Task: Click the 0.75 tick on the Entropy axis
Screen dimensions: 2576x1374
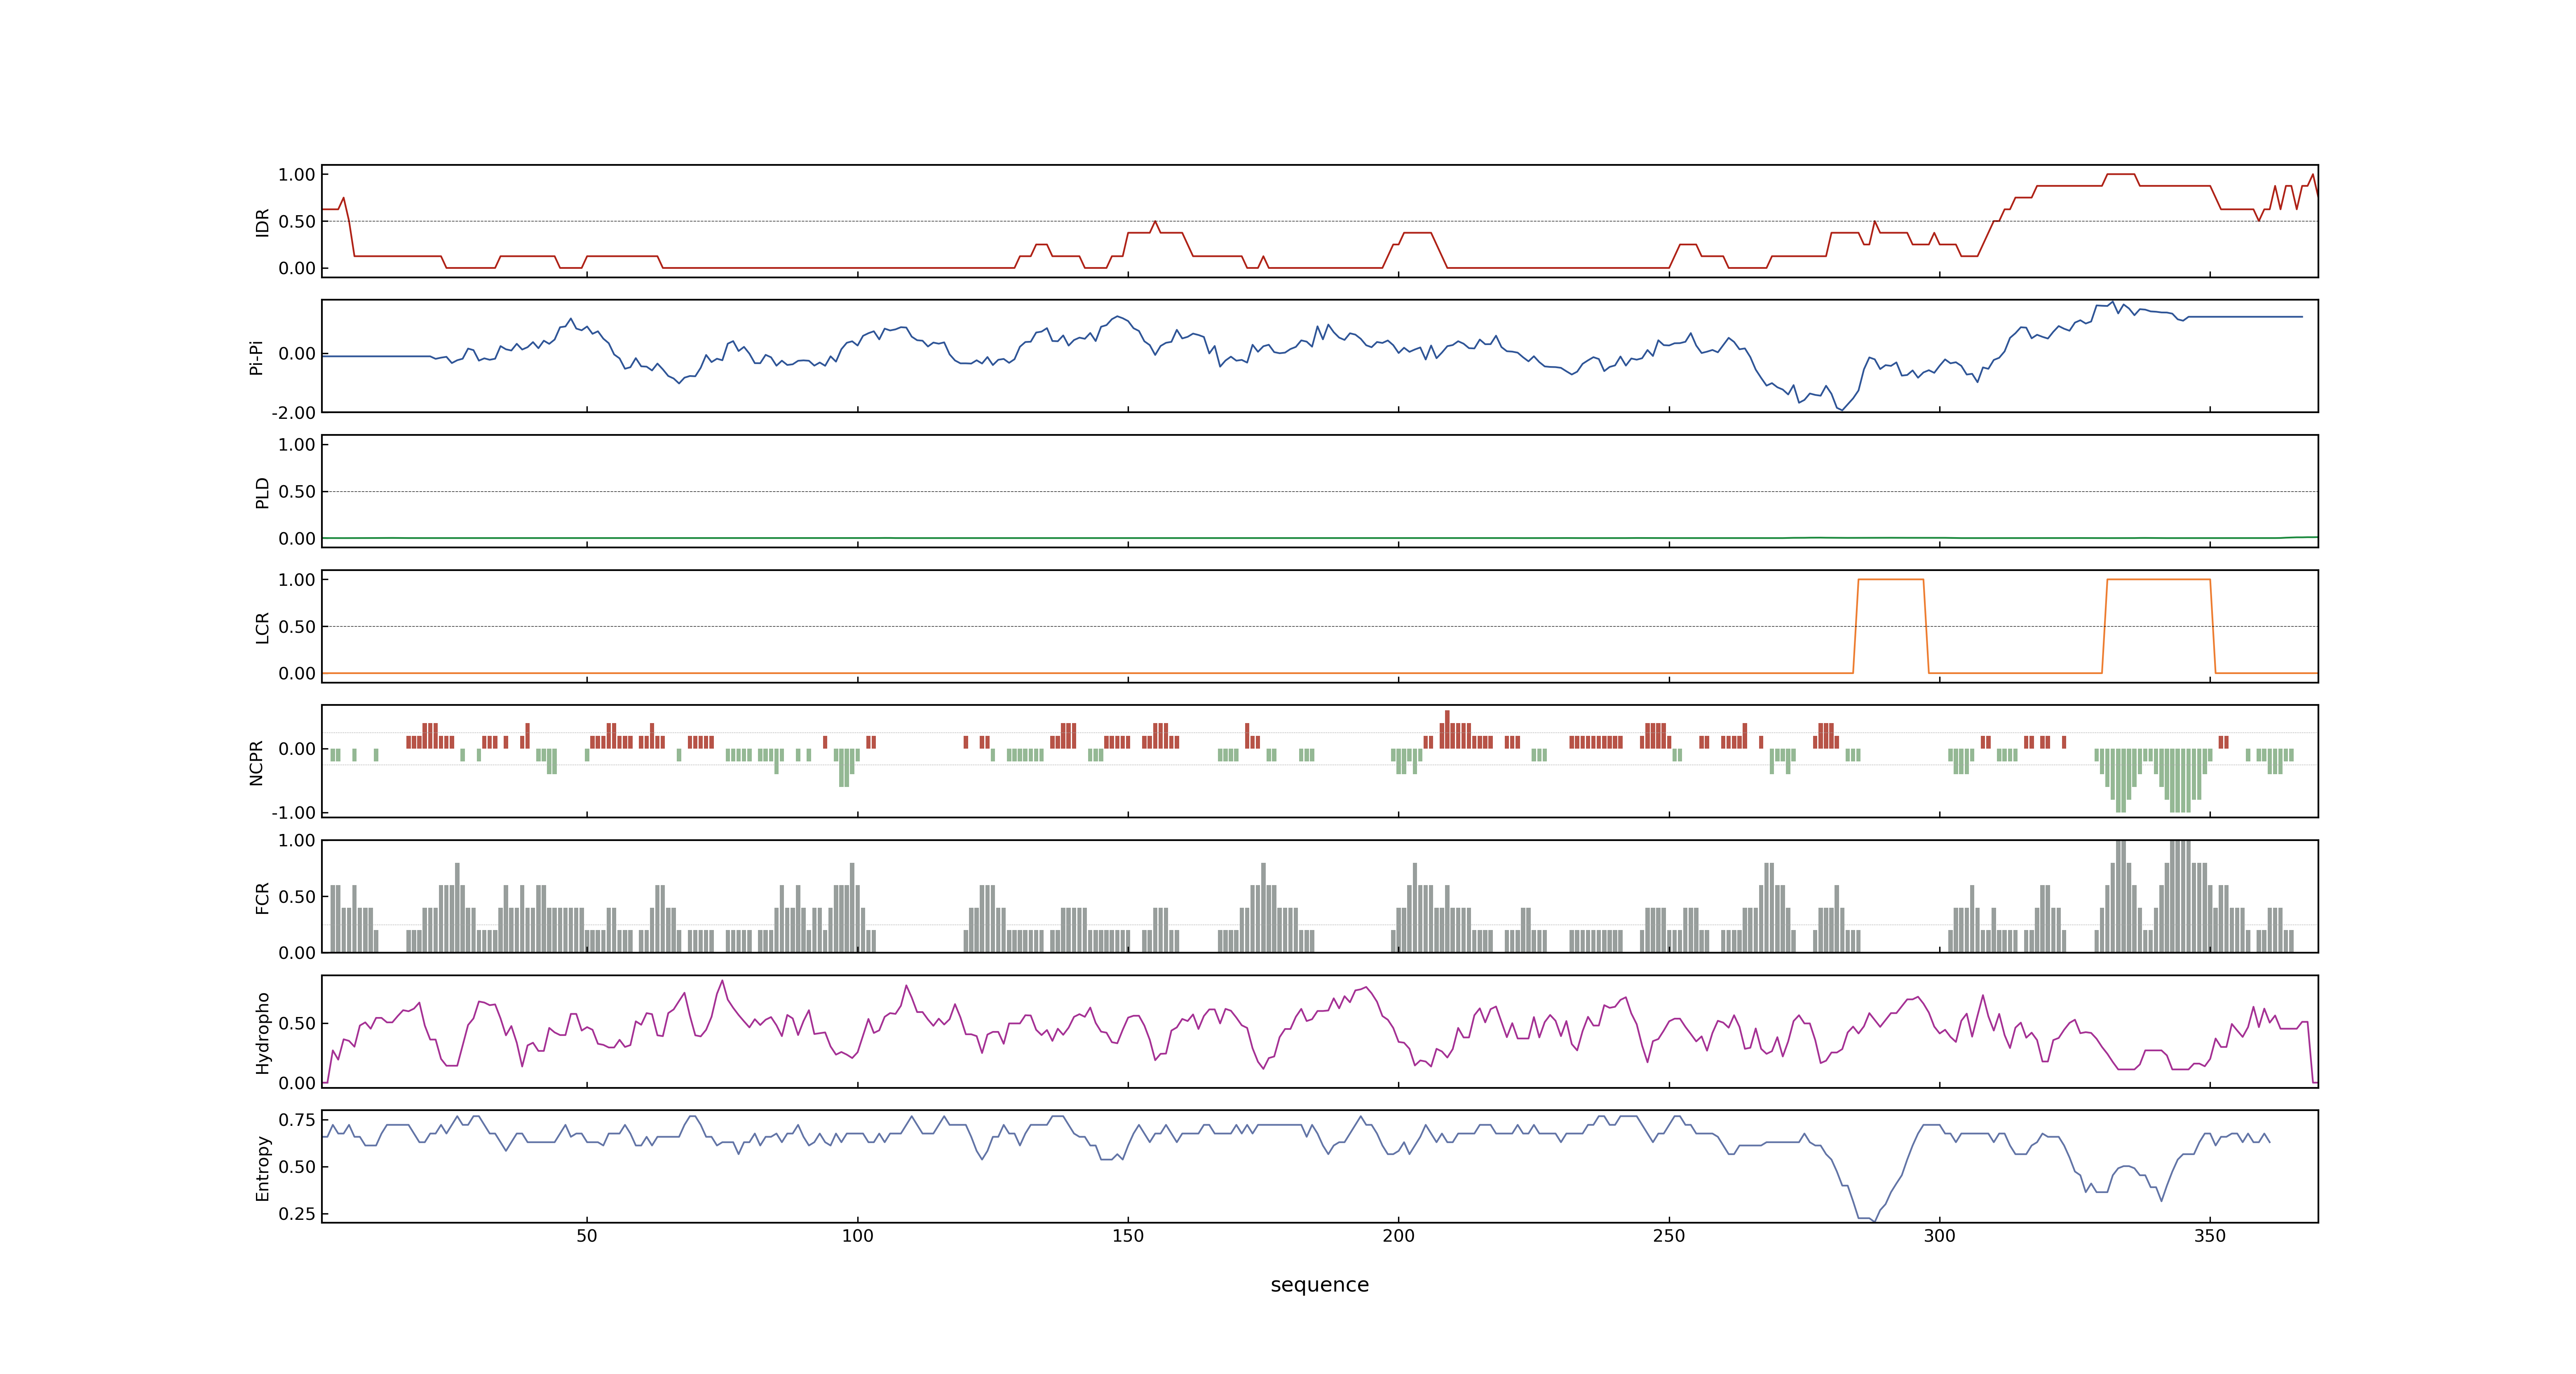Action: click(297, 1120)
